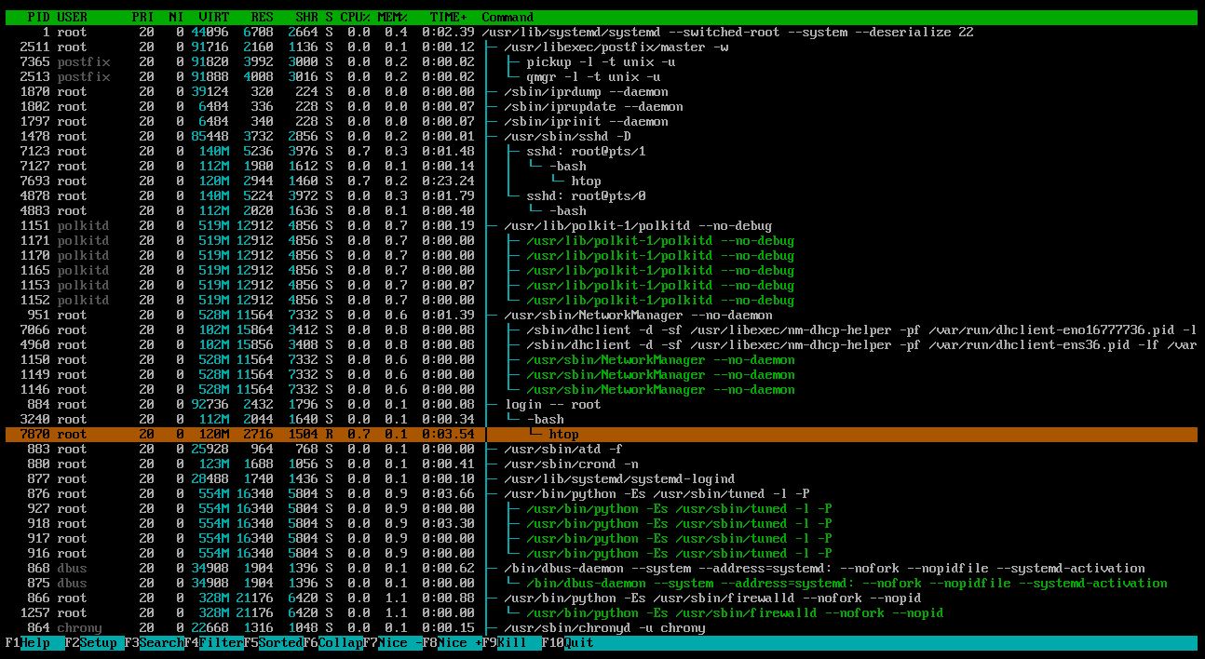Select the chronyd -u chrony row
The image size is (1205, 659).
(601, 627)
